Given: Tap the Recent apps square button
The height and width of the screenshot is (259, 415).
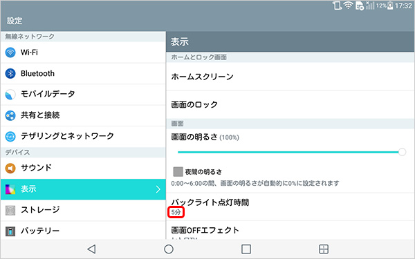Looking at the screenshot, I should (246, 249).
